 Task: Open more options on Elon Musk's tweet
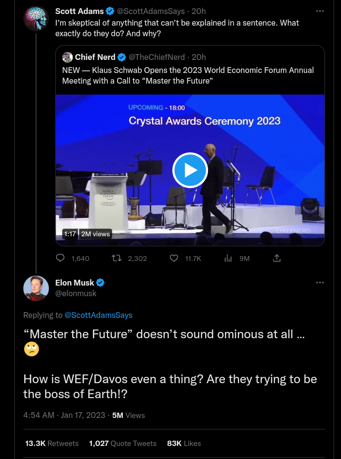320,282
